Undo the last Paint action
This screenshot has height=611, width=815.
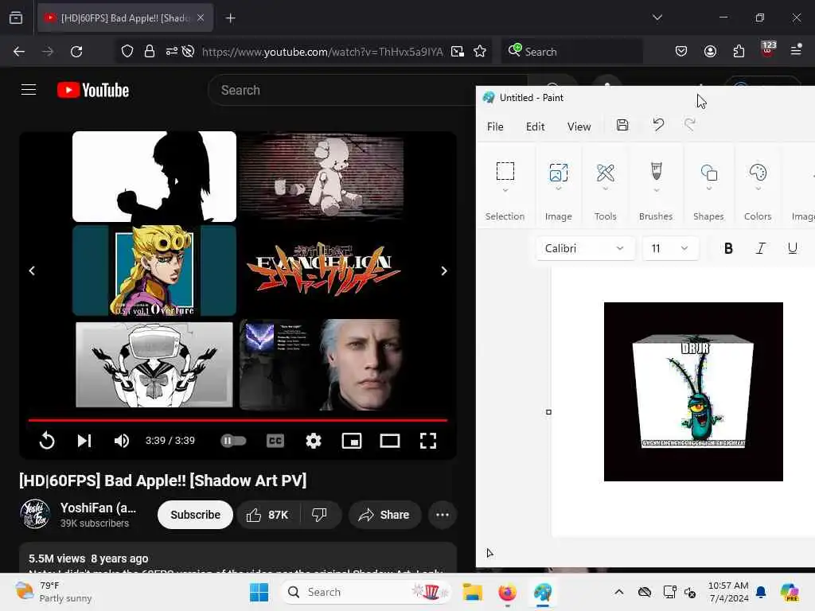[658, 125]
